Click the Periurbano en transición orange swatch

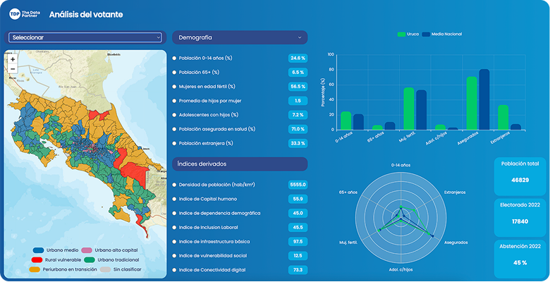[38, 269]
